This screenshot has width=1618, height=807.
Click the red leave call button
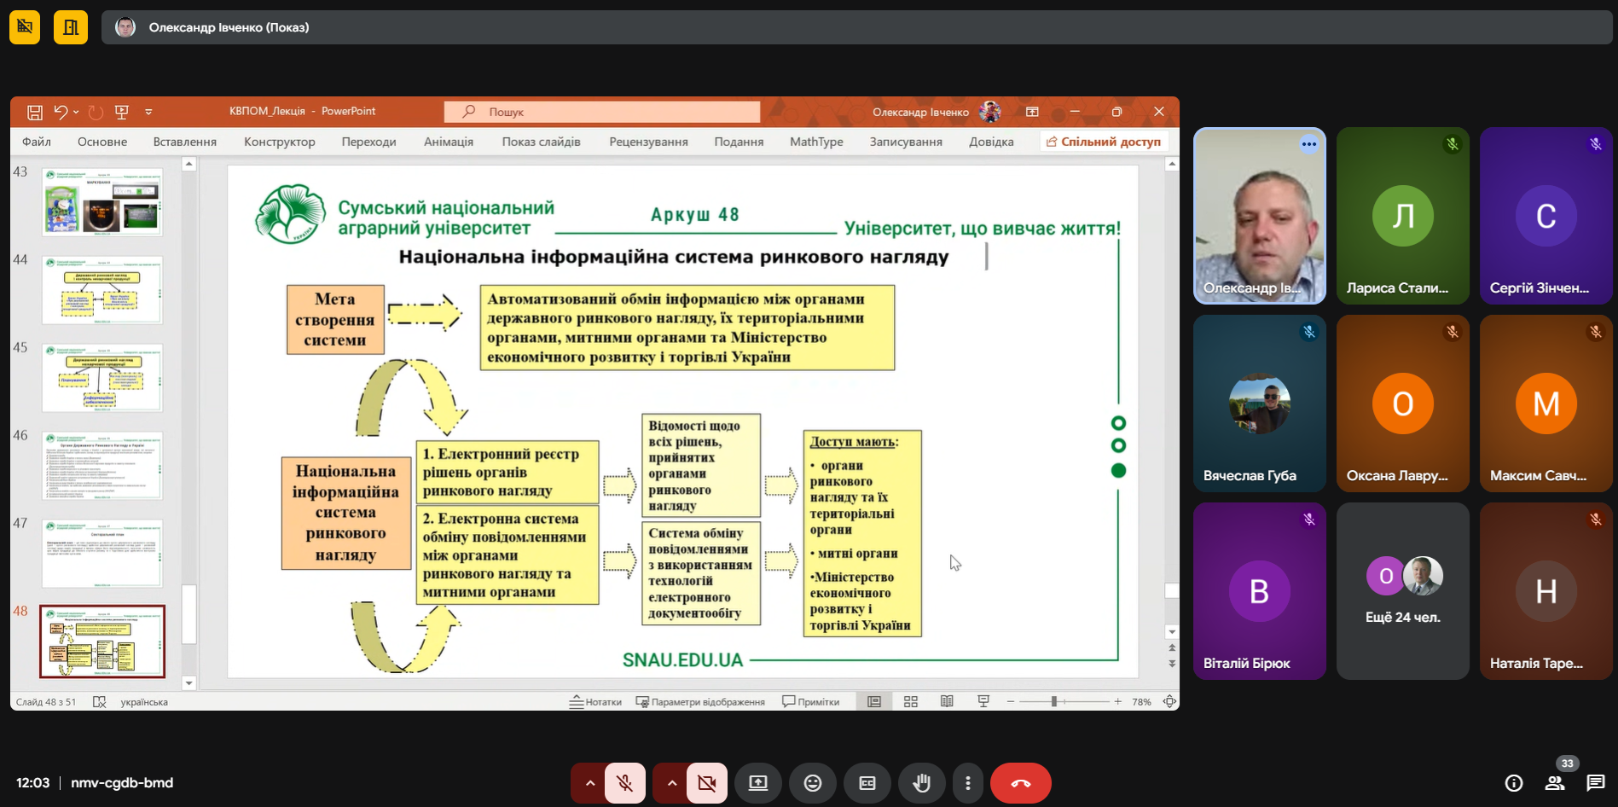pyautogui.click(x=1020, y=783)
